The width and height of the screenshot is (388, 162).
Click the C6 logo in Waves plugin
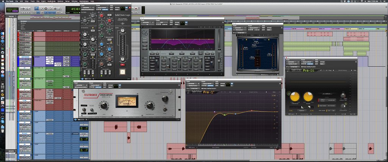(x=145, y=33)
